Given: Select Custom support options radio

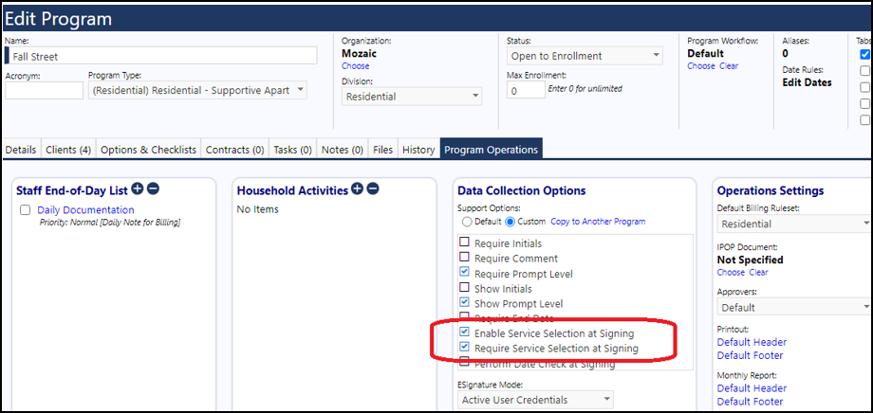Looking at the screenshot, I should pos(510,222).
